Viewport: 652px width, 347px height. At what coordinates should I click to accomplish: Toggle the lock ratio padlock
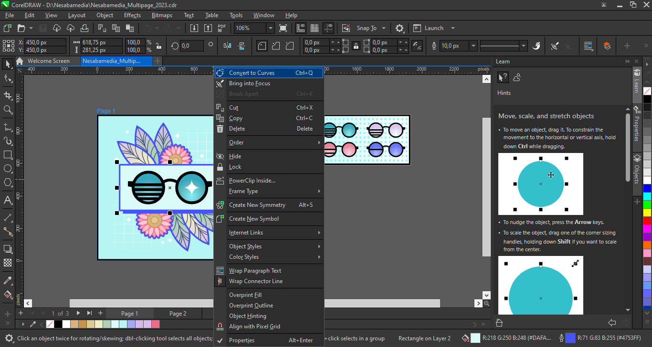coord(158,46)
